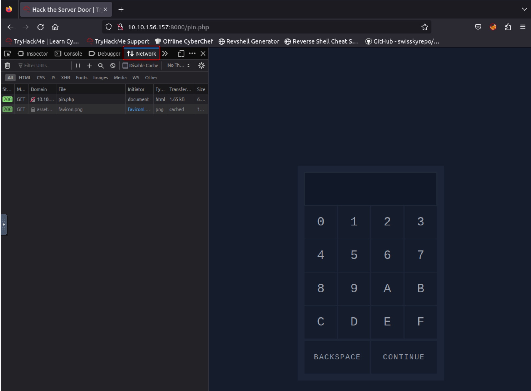Expand the left edge sidebar handle
531x391 pixels.
coord(4,224)
